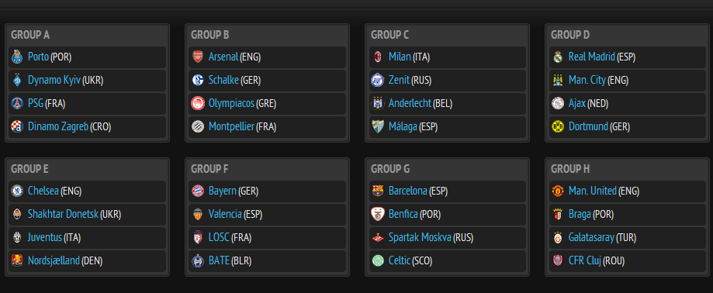Image resolution: width=713 pixels, height=293 pixels.
Task: Click the Manchester United crest icon
Action: pos(558,191)
